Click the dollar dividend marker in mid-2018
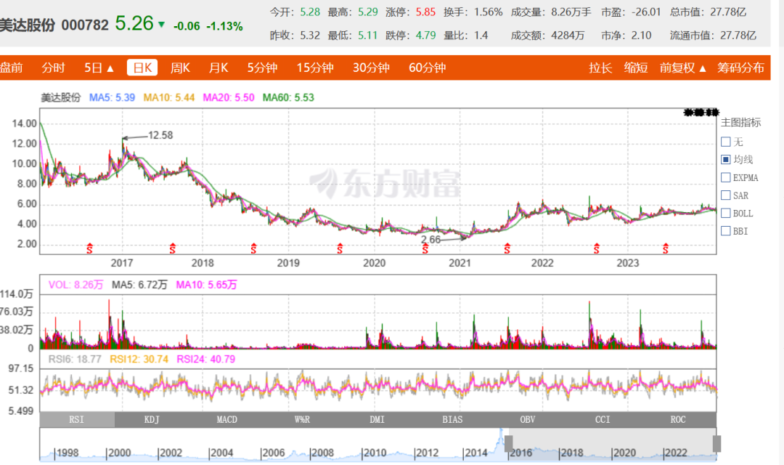The width and height of the screenshot is (784, 465). click(253, 248)
